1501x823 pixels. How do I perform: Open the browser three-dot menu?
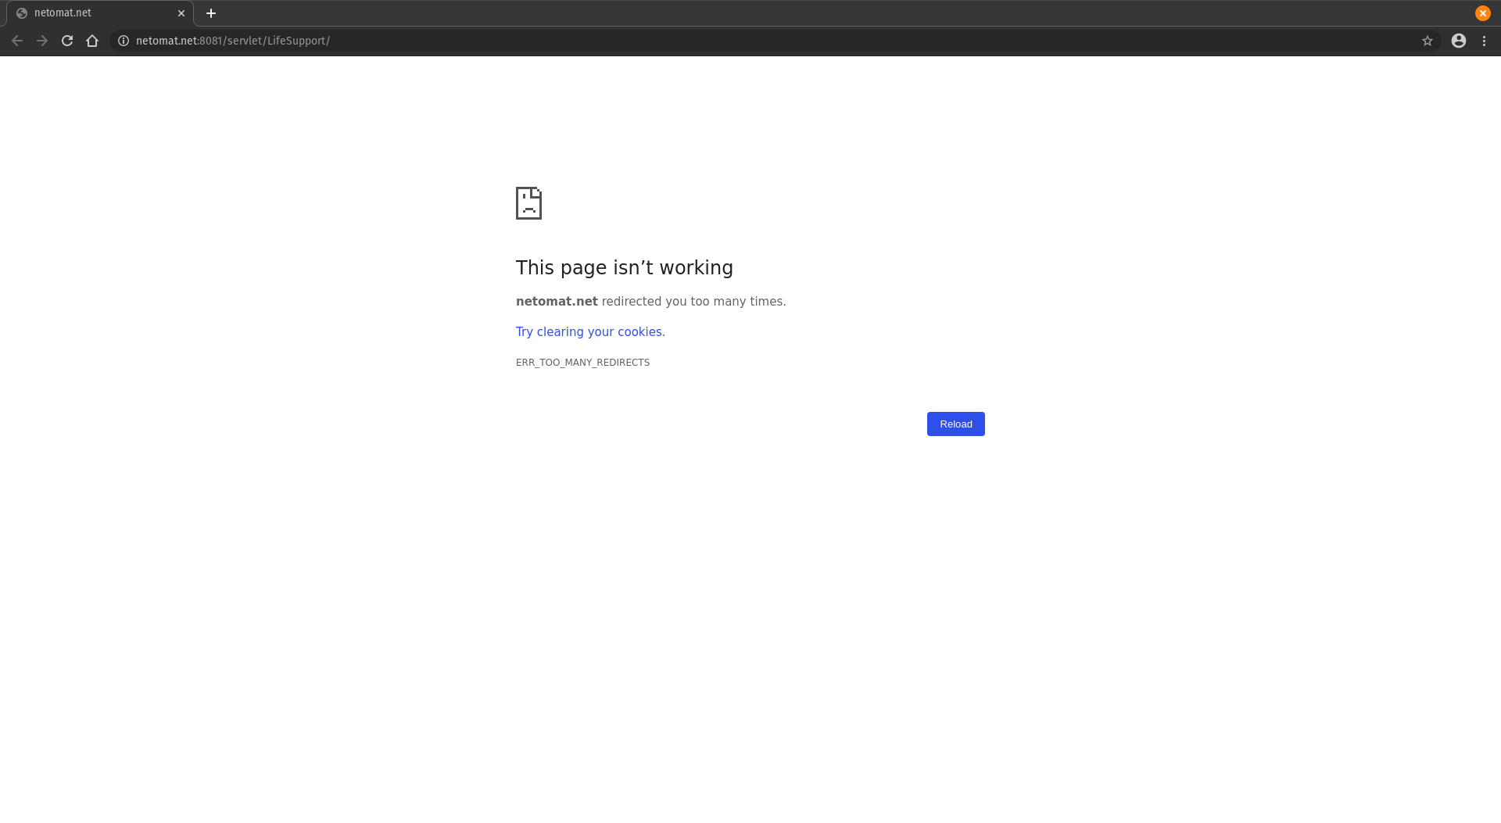[x=1484, y=41]
